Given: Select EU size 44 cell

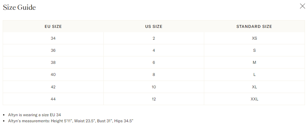Looking at the screenshot, I should (x=53, y=99).
